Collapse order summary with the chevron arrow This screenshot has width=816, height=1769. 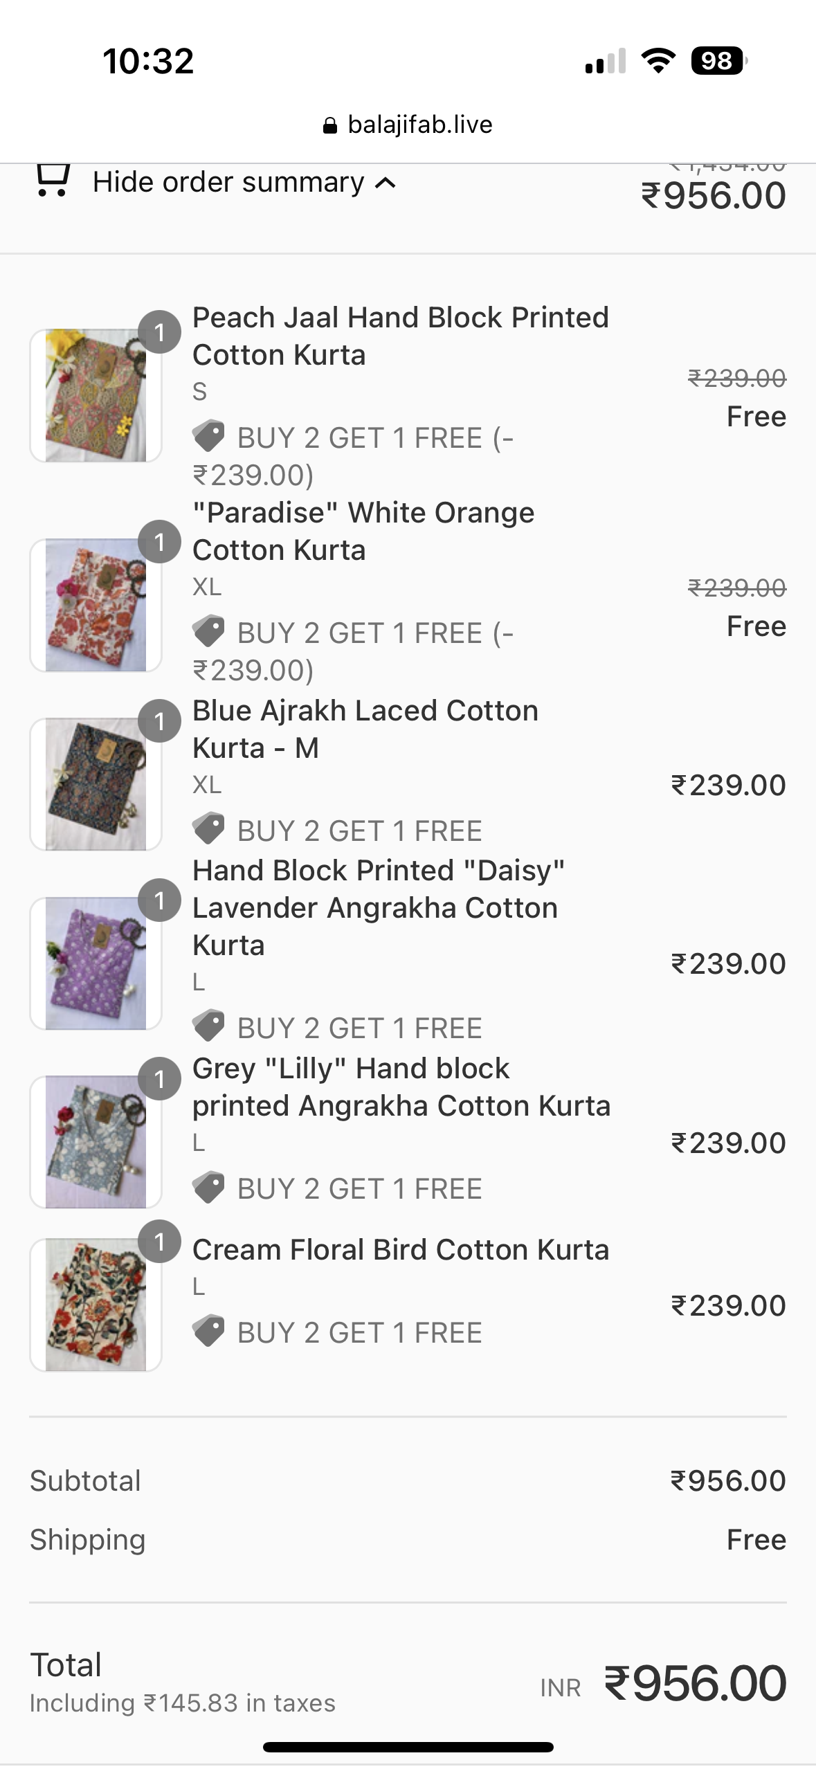tap(386, 183)
